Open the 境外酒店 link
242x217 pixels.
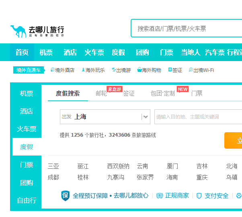[65, 70]
